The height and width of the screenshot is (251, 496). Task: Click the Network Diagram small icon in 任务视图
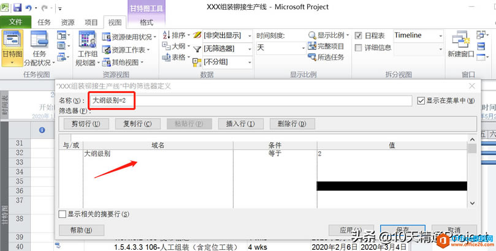[63, 36]
